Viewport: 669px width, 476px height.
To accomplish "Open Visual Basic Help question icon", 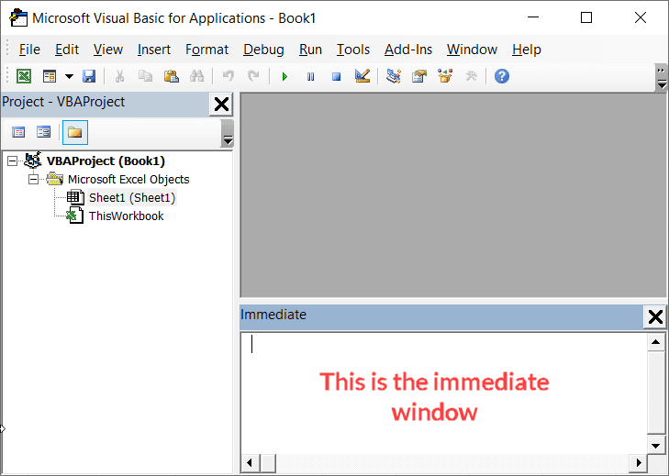I will (502, 76).
